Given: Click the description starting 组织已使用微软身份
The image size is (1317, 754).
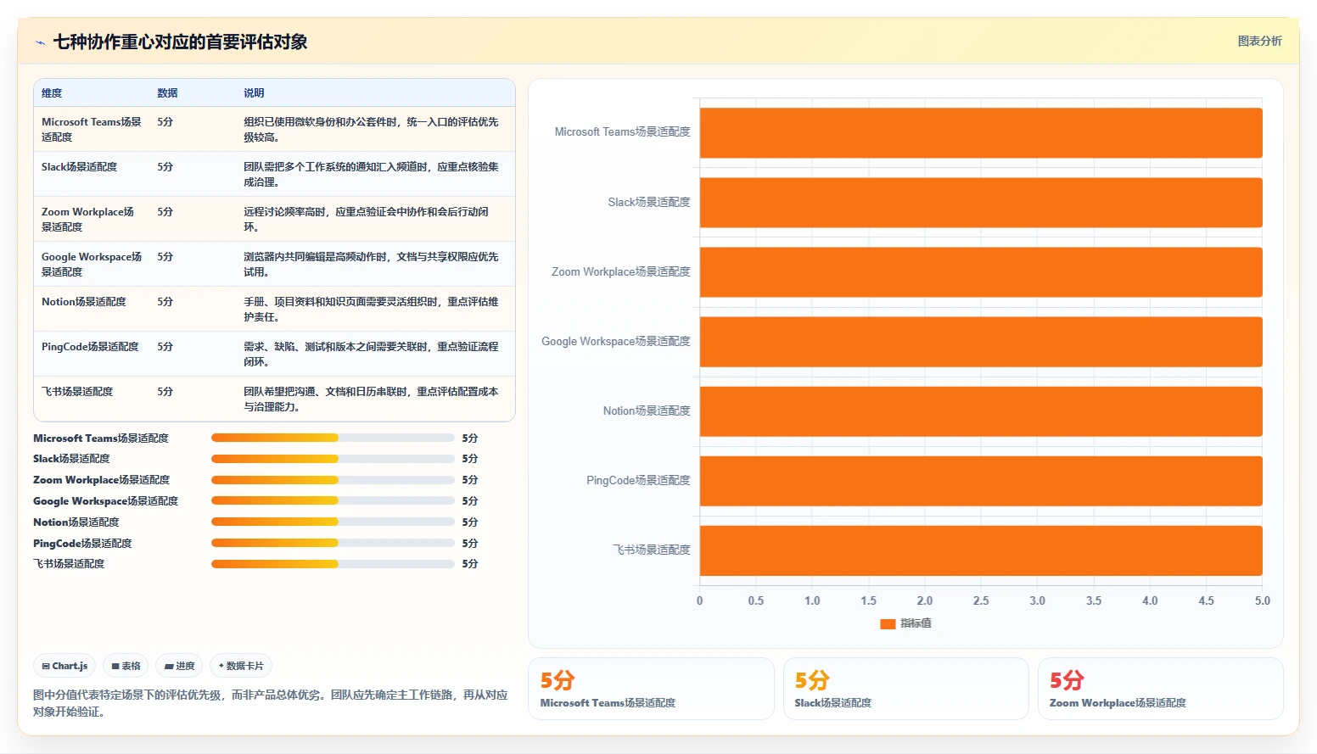Looking at the screenshot, I should pos(371,130).
